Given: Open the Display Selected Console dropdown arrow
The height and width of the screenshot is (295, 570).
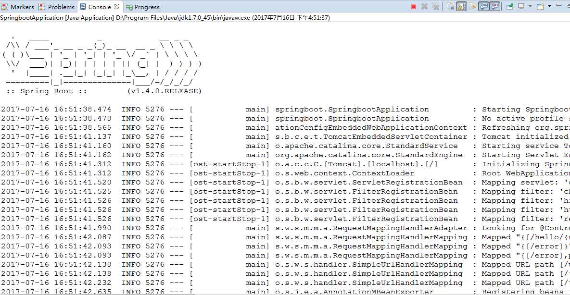Looking at the screenshot, I should [530, 6].
